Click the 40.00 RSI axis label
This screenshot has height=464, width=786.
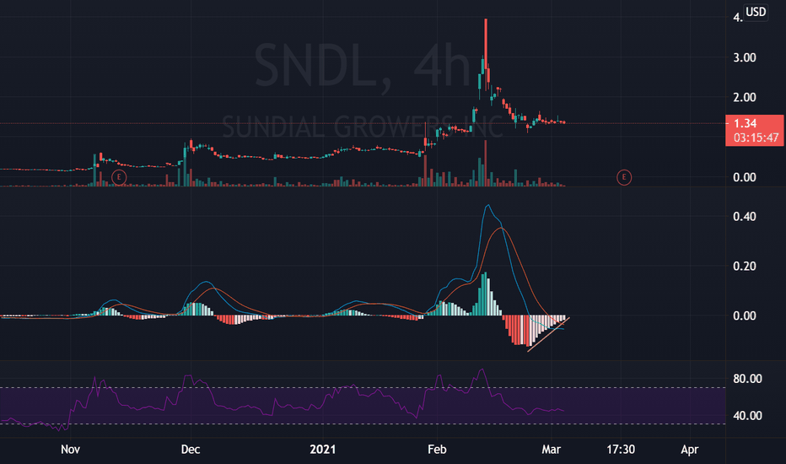(x=747, y=416)
